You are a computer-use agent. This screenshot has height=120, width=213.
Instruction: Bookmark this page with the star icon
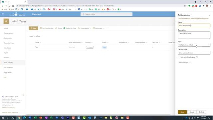pyautogui.click(x=185, y=6)
